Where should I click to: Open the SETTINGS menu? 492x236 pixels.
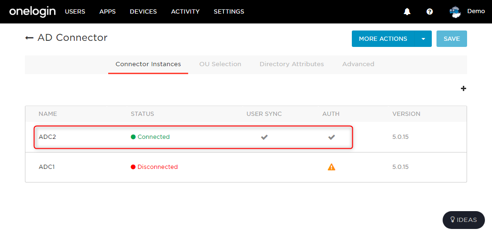coord(229,12)
